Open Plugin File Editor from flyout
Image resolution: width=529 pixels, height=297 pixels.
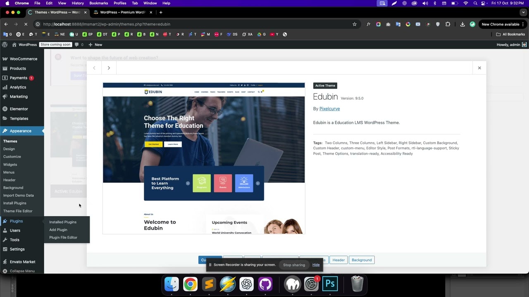tap(63, 238)
